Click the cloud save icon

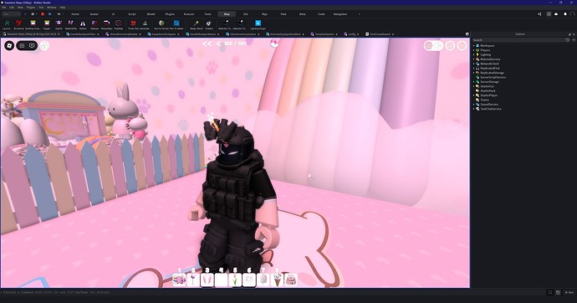coord(556,14)
